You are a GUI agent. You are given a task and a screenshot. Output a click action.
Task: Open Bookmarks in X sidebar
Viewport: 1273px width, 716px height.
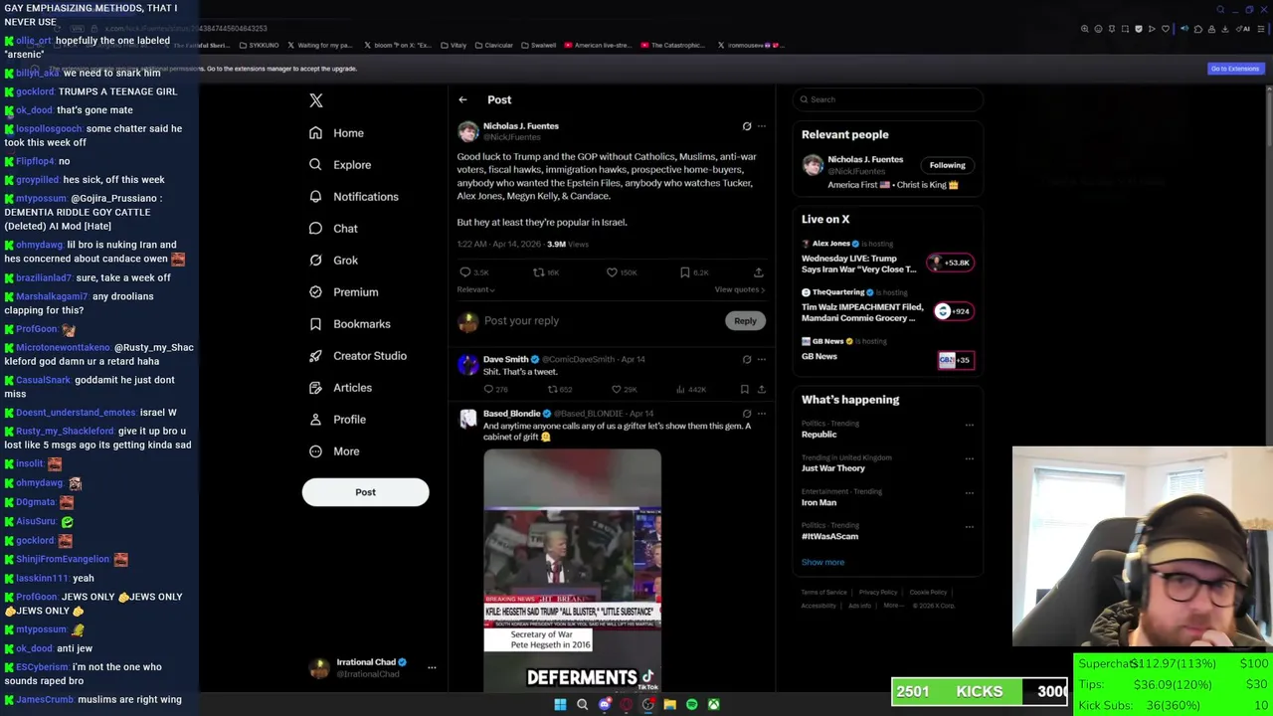click(x=349, y=324)
